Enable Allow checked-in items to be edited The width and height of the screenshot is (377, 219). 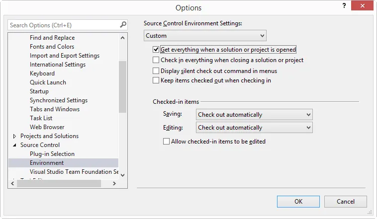pyautogui.click(x=166, y=142)
